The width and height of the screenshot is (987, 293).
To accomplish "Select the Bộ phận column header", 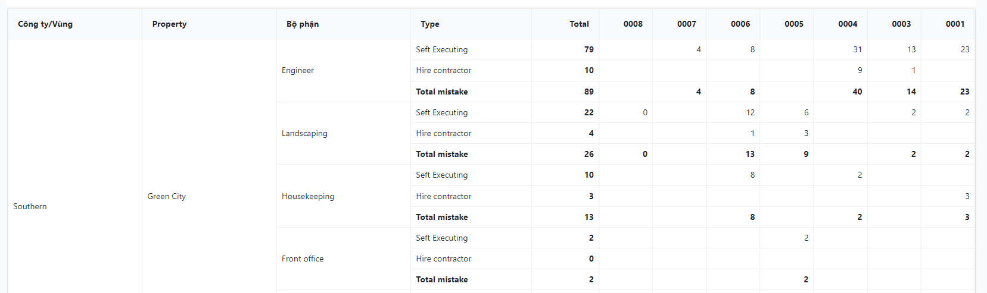I will pyautogui.click(x=303, y=24).
